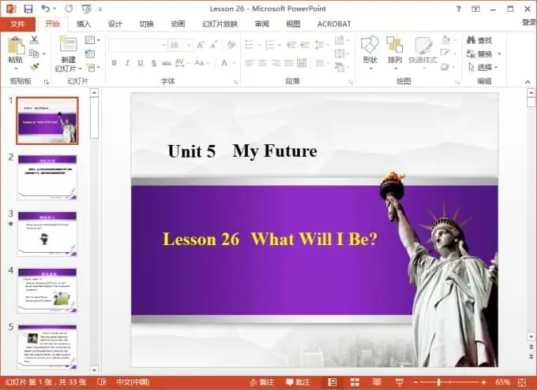Switch to the ACROBAT tab

point(334,24)
